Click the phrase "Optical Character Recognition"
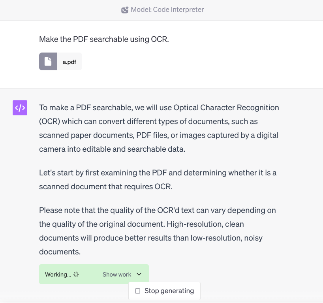323x303 pixels. pos(226,107)
